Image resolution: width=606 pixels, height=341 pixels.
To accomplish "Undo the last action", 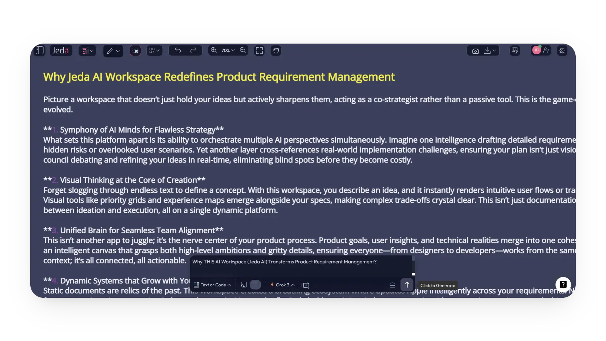I will tap(178, 51).
